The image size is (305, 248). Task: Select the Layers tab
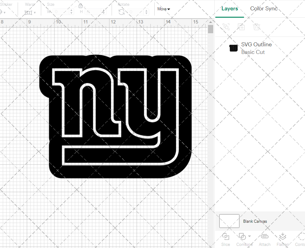pyautogui.click(x=230, y=9)
